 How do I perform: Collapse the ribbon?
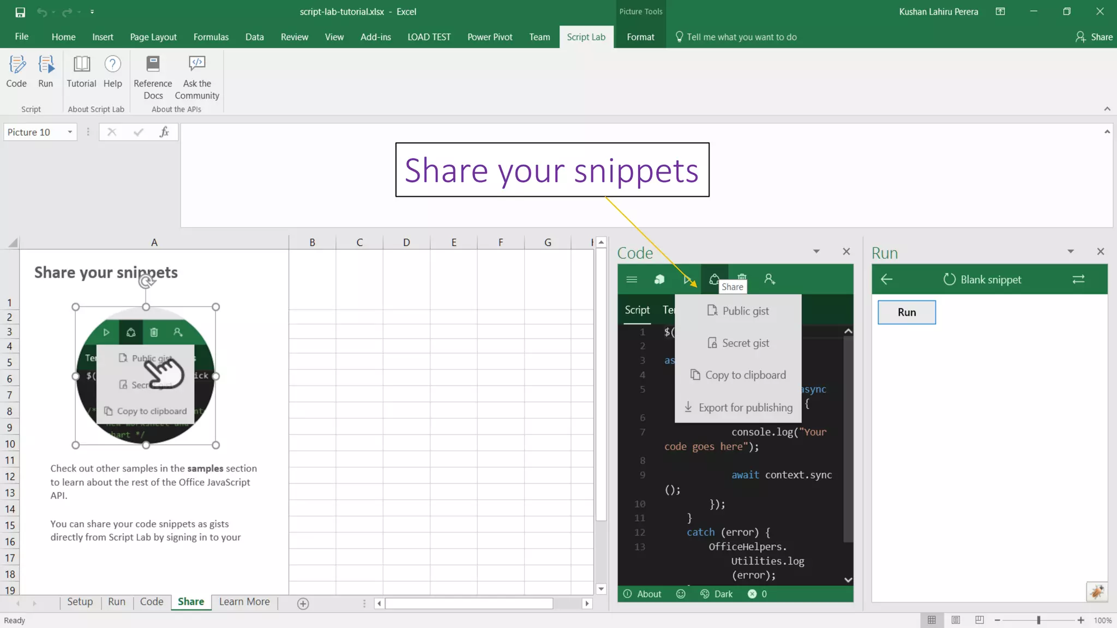coord(1107,109)
